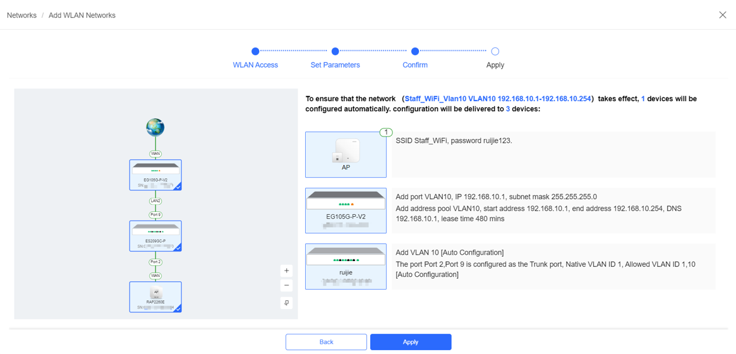Click the 'Add port VLAN10' configuration text

click(496, 196)
